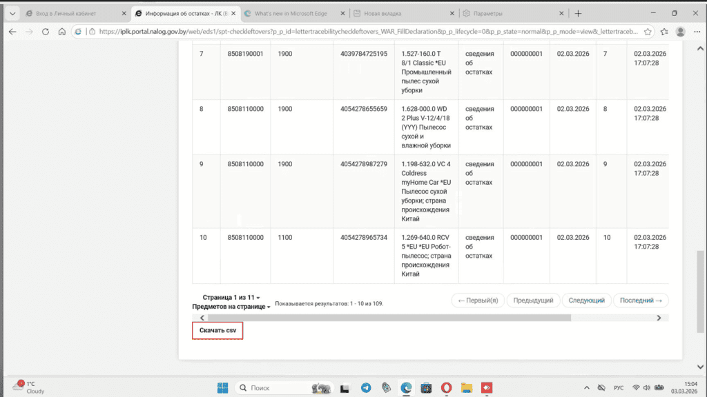Switch to the 'Вход в Личный кабинет' tab
Viewport: 707px width, 397px height.
69,12
